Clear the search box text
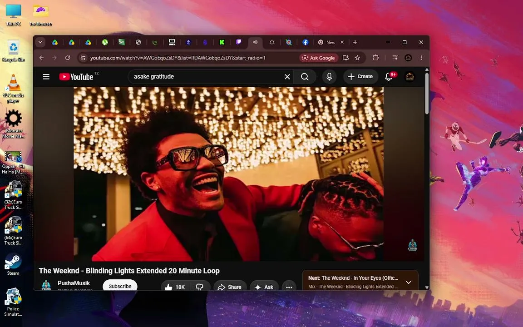The width and height of the screenshot is (523, 327). click(x=287, y=77)
